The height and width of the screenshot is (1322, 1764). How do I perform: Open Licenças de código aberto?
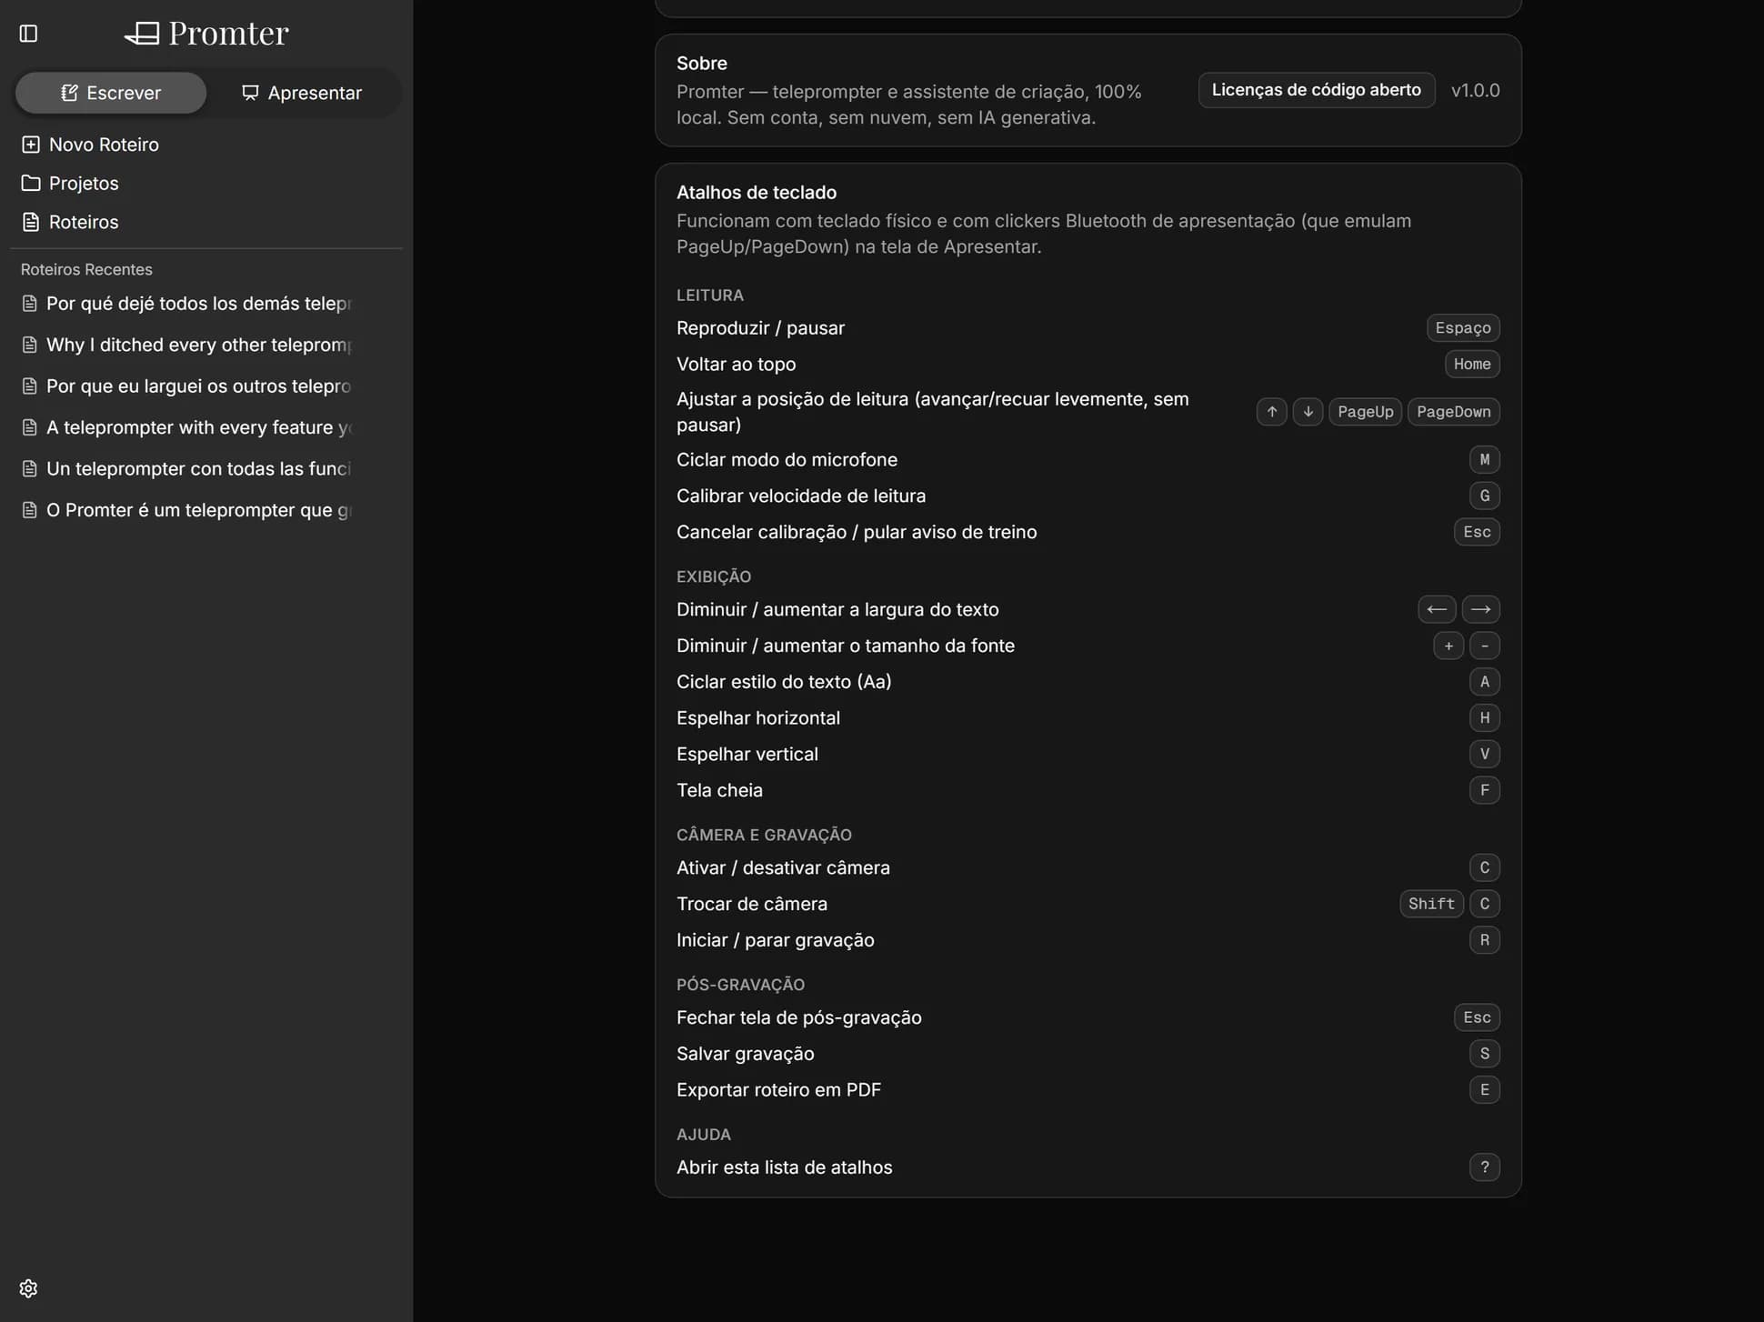(1316, 90)
